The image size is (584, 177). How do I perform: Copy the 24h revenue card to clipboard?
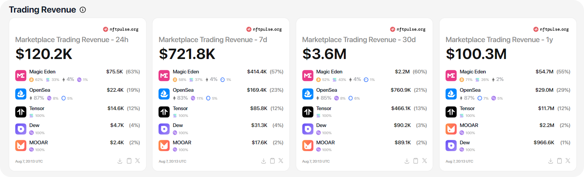coord(129,161)
